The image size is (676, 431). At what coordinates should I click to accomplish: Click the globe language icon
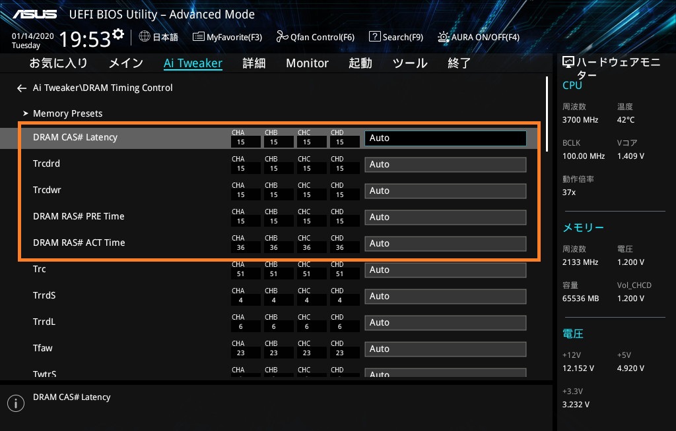(x=145, y=37)
